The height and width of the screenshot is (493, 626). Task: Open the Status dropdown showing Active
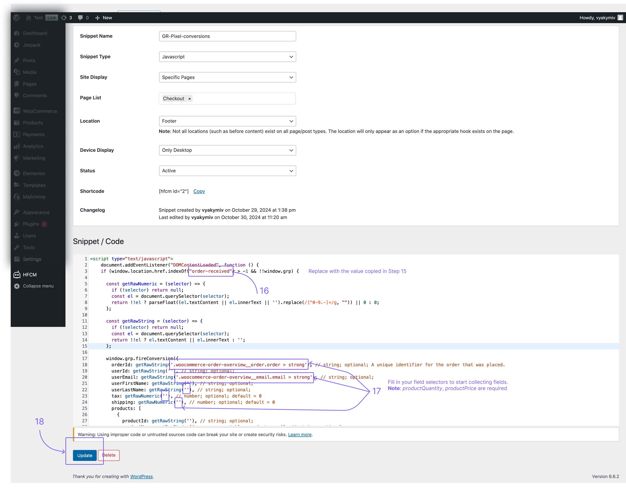(x=227, y=171)
